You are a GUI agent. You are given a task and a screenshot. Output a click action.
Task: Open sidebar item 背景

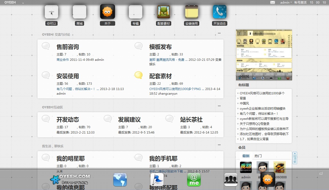click(x=243, y=98)
